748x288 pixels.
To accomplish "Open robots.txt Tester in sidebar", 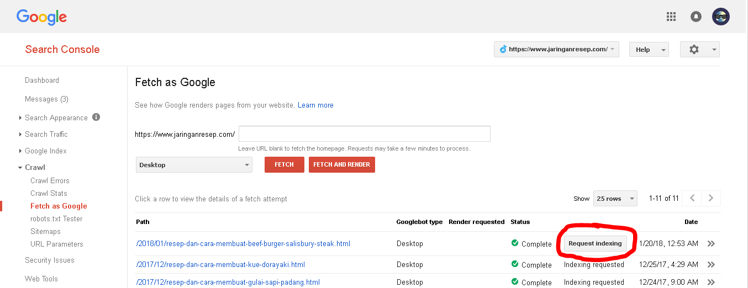I will [56, 218].
